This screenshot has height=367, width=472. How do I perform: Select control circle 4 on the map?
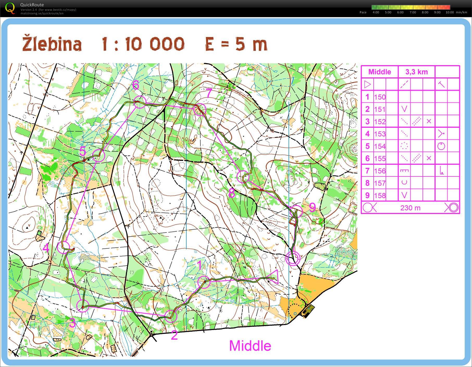click(x=63, y=247)
